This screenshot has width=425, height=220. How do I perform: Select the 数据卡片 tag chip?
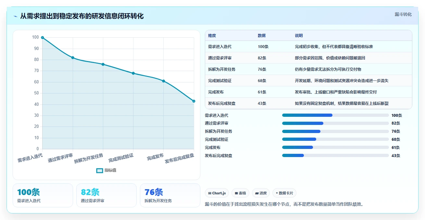pos(284,193)
